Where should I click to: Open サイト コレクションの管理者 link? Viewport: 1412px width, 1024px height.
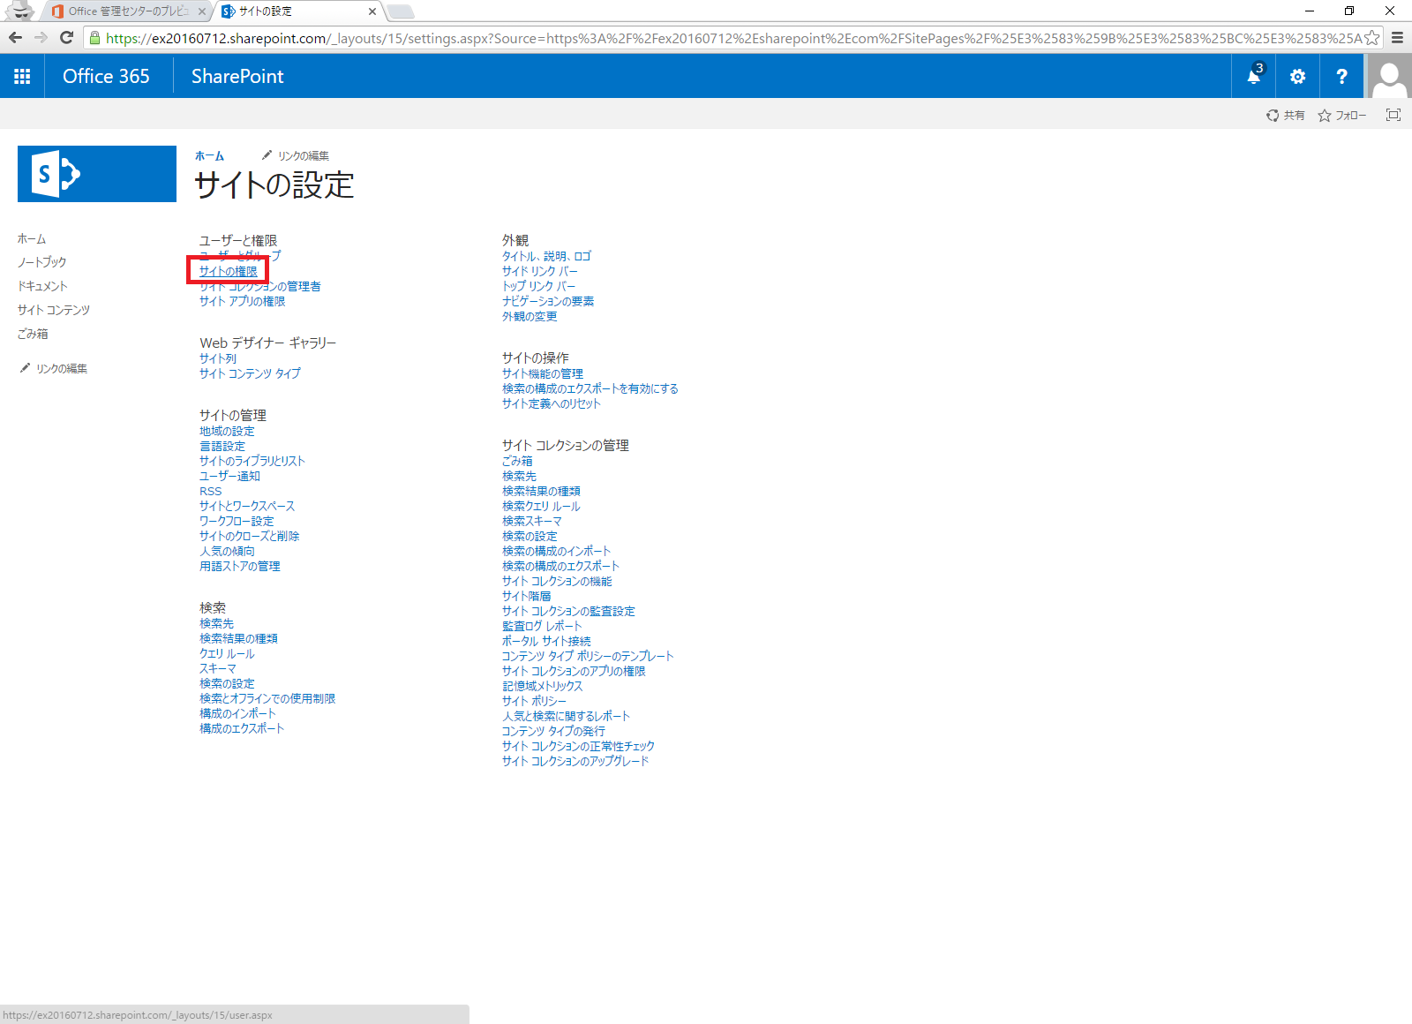click(260, 286)
